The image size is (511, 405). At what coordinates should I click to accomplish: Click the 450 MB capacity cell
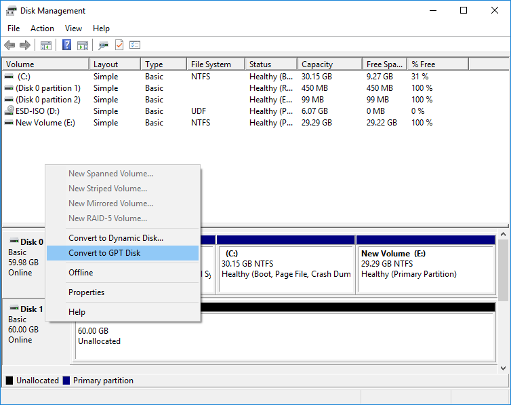click(x=314, y=88)
